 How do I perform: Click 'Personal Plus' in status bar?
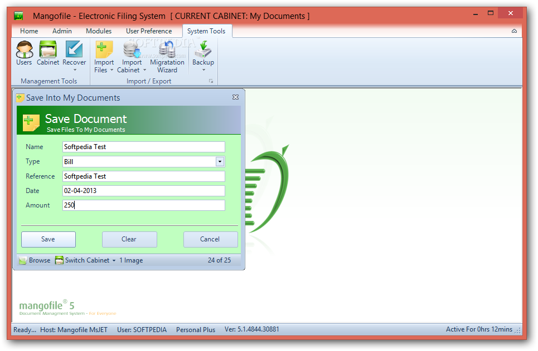tap(196, 330)
